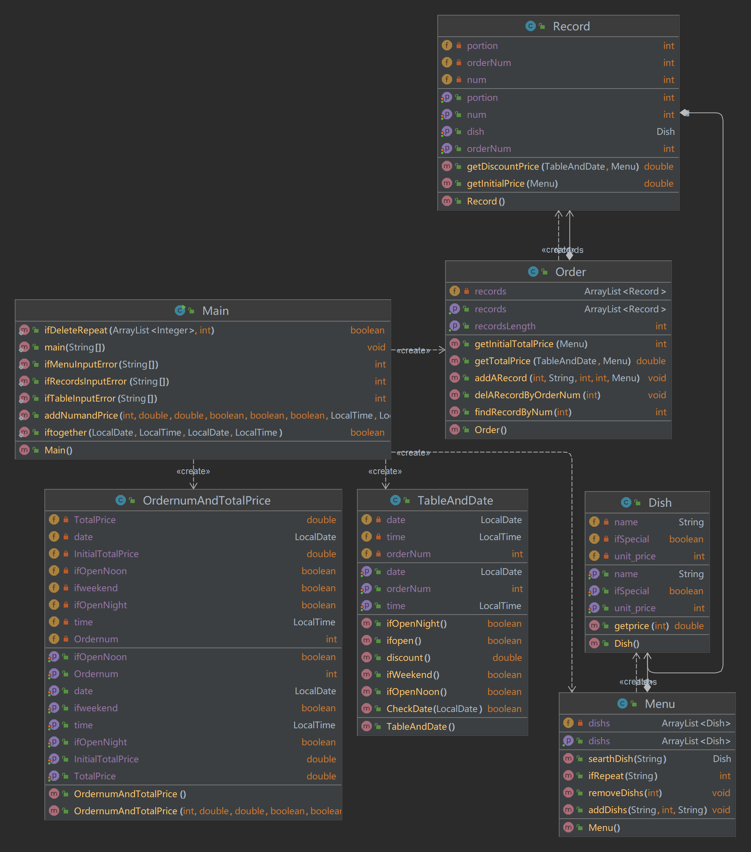Click the class icon beside Menu title
Viewport: 751px width, 852px height.
click(x=622, y=703)
